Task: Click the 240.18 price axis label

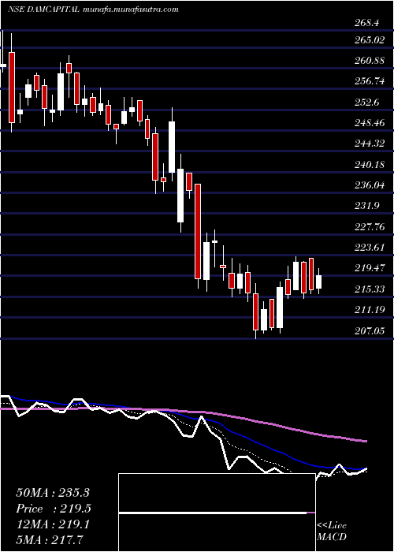Action: [369, 164]
